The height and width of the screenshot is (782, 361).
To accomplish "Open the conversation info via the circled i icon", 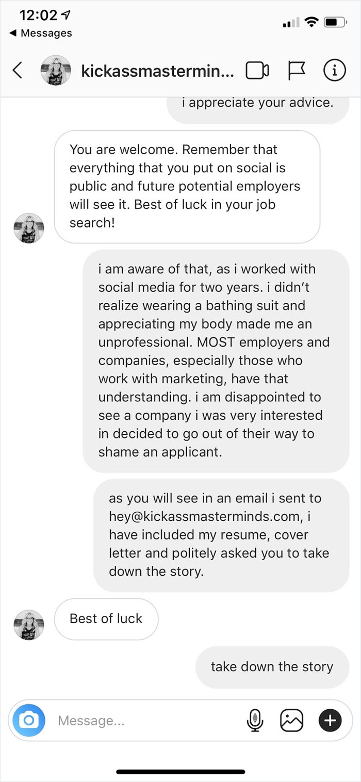I will (335, 71).
